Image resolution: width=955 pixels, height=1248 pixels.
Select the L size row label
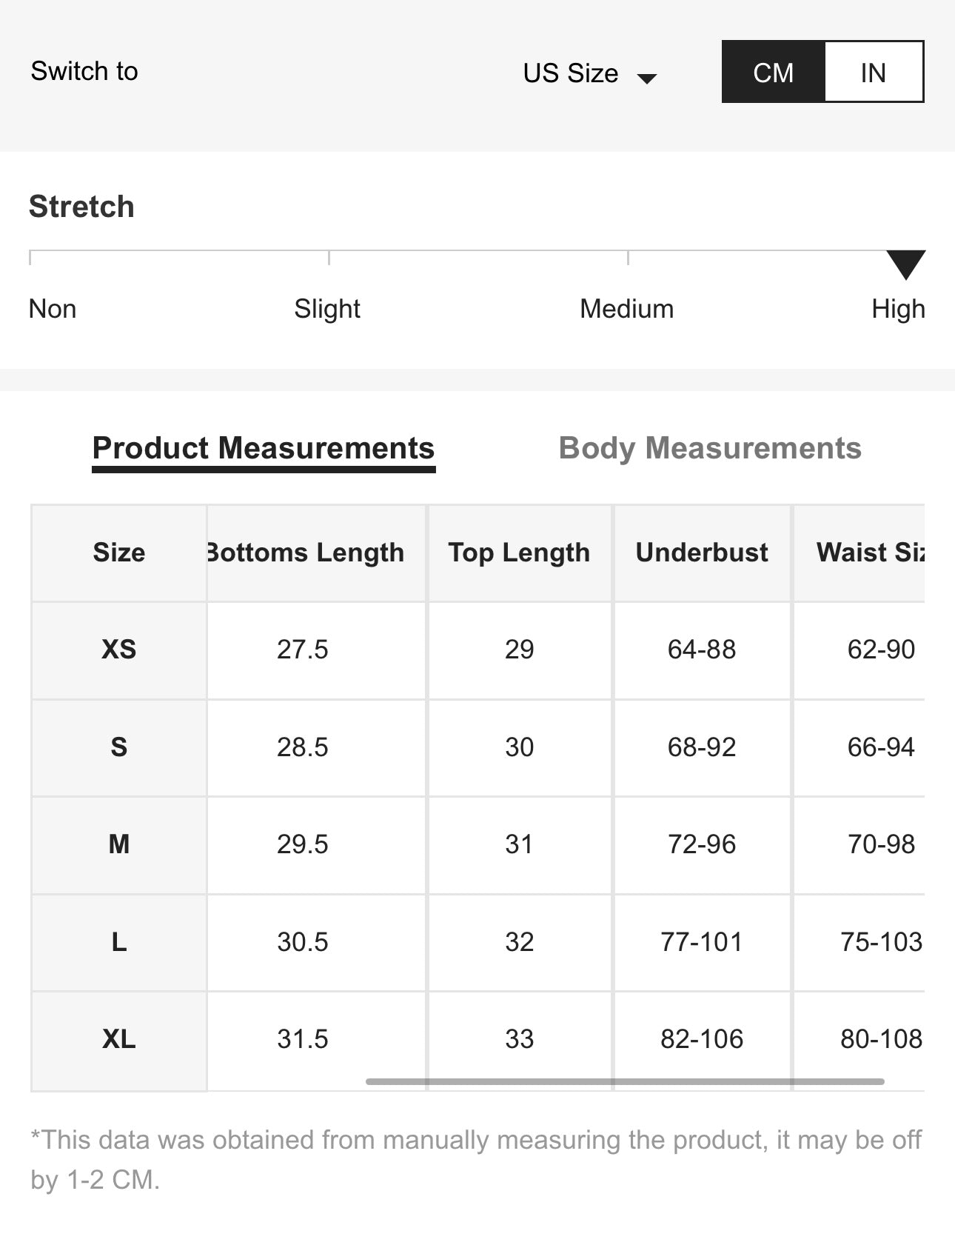point(118,942)
